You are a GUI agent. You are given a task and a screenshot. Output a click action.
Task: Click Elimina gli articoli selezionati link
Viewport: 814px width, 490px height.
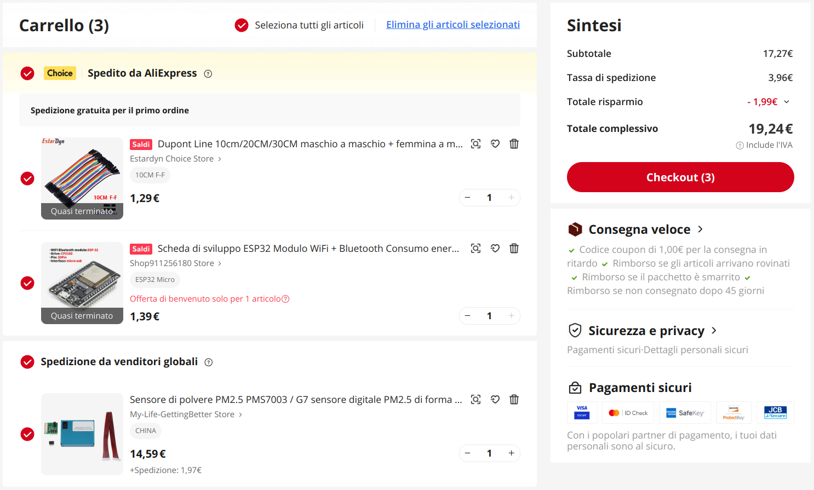point(453,25)
